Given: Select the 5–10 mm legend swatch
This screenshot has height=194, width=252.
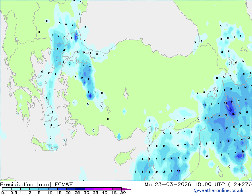Looking at the screenshot, I should [x=44, y=189].
